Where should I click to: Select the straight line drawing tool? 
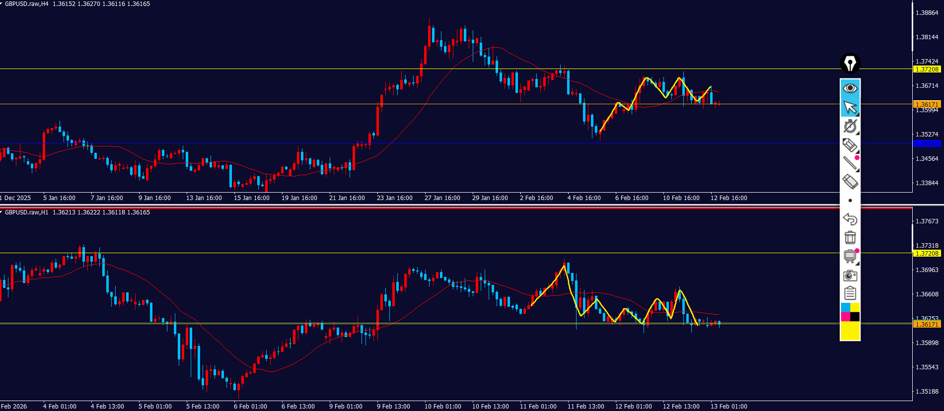850,163
